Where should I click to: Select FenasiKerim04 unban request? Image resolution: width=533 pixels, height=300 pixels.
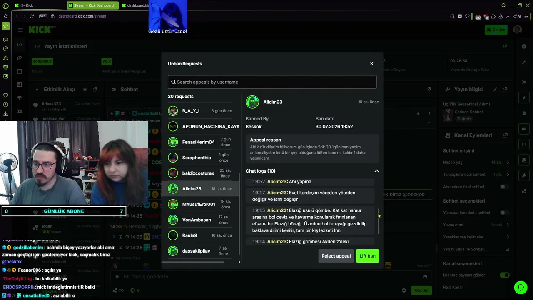(200, 142)
